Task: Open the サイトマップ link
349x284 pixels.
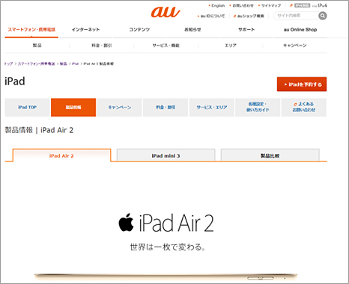Action: click(271, 5)
